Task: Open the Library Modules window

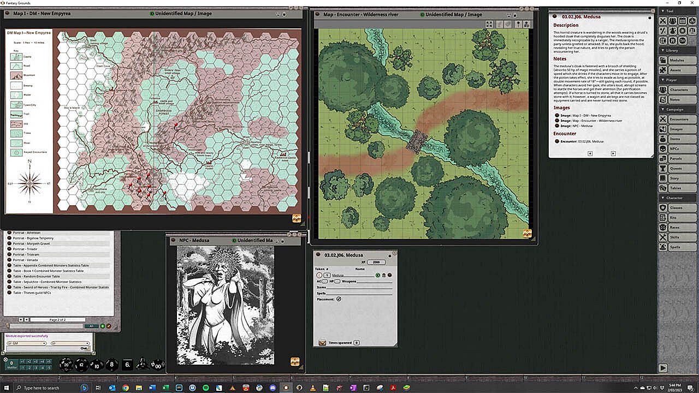Action: click(675, 60)
